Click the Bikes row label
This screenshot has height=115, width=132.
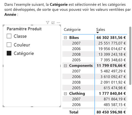(x=74, y=38)
